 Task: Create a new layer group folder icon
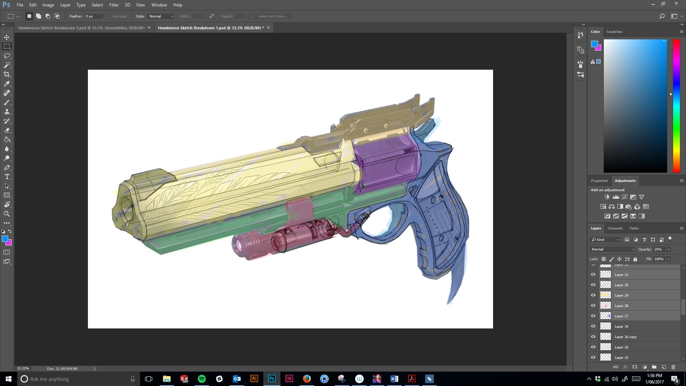click(654, 367)
